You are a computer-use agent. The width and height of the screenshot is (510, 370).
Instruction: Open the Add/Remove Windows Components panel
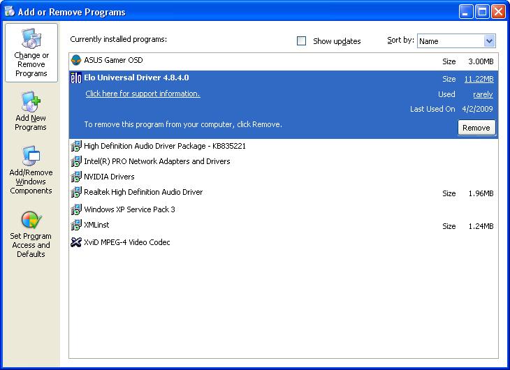[31, 170]
